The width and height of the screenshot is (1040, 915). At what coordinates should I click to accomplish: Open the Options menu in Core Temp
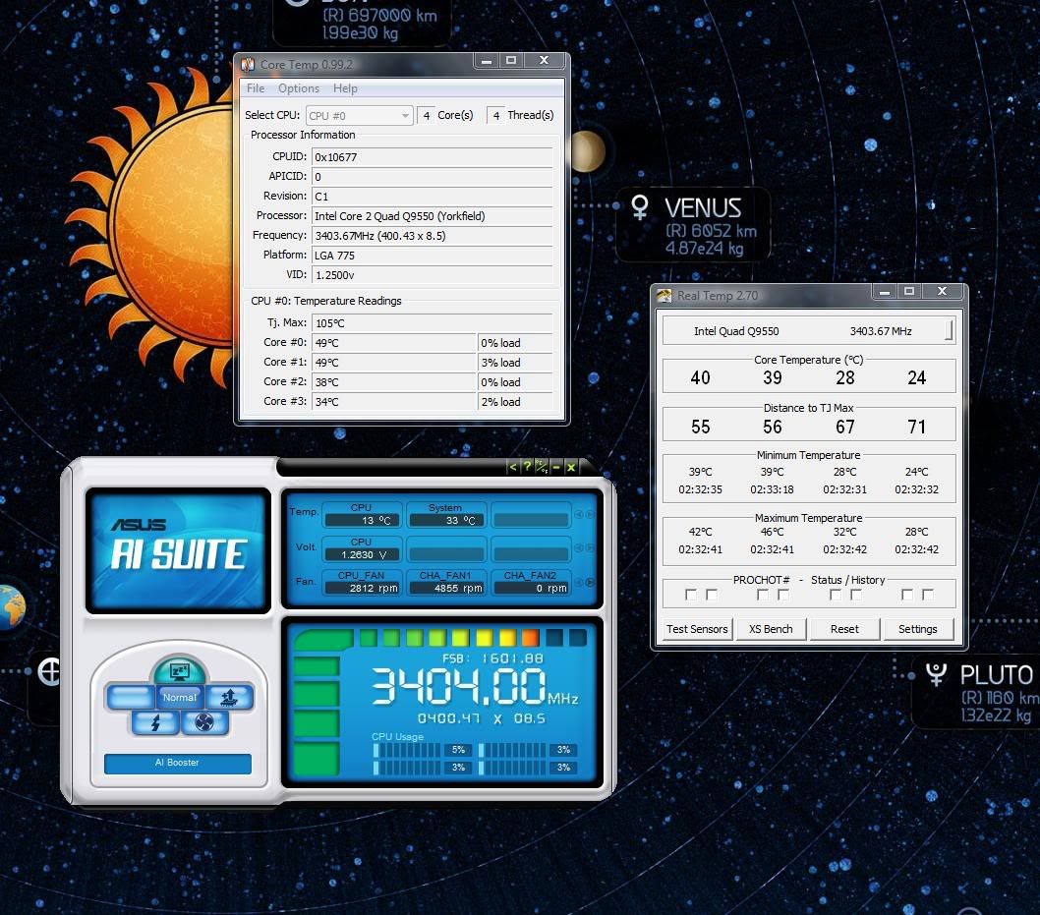[x=299, y=88]
